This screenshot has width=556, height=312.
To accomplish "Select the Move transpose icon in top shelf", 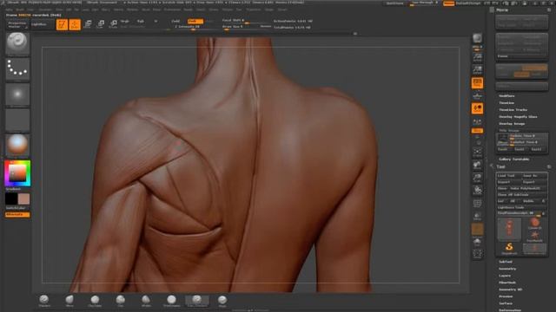I will pyautogui.click(x=88, y=24).
